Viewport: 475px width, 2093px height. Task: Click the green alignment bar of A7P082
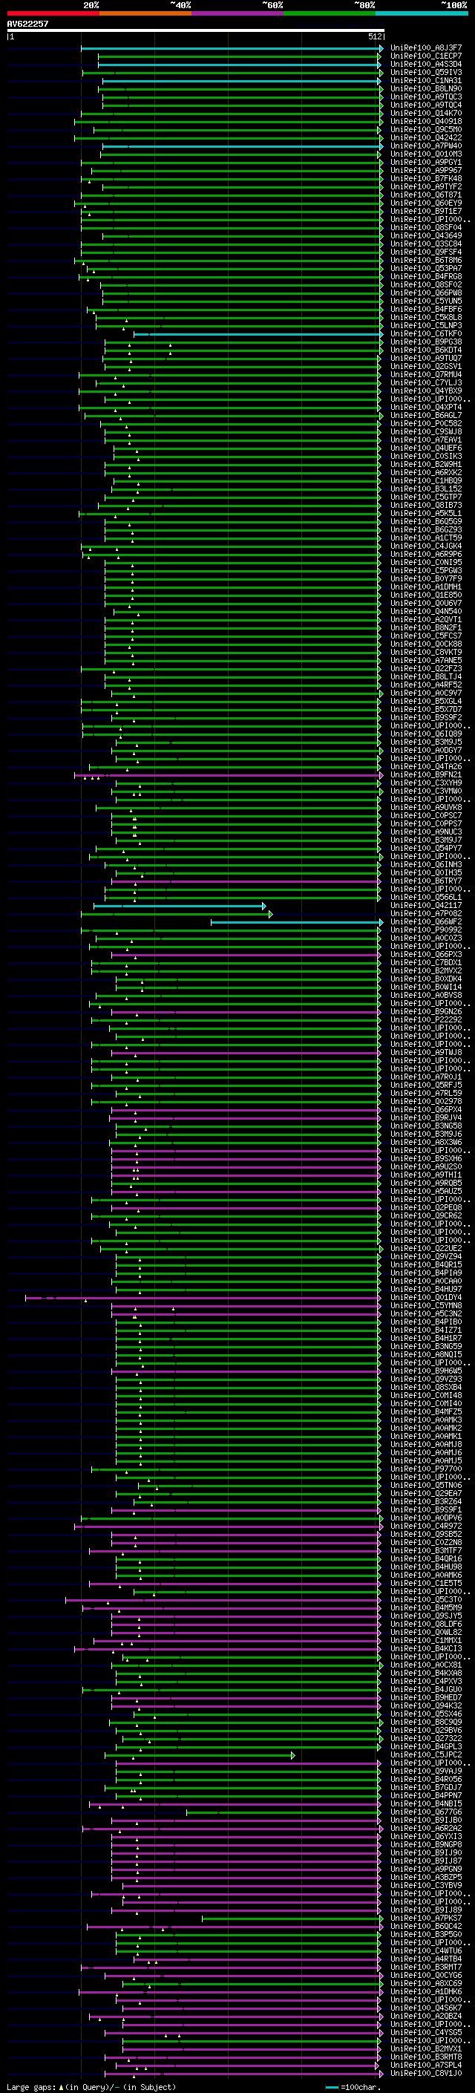coord(177,914)
